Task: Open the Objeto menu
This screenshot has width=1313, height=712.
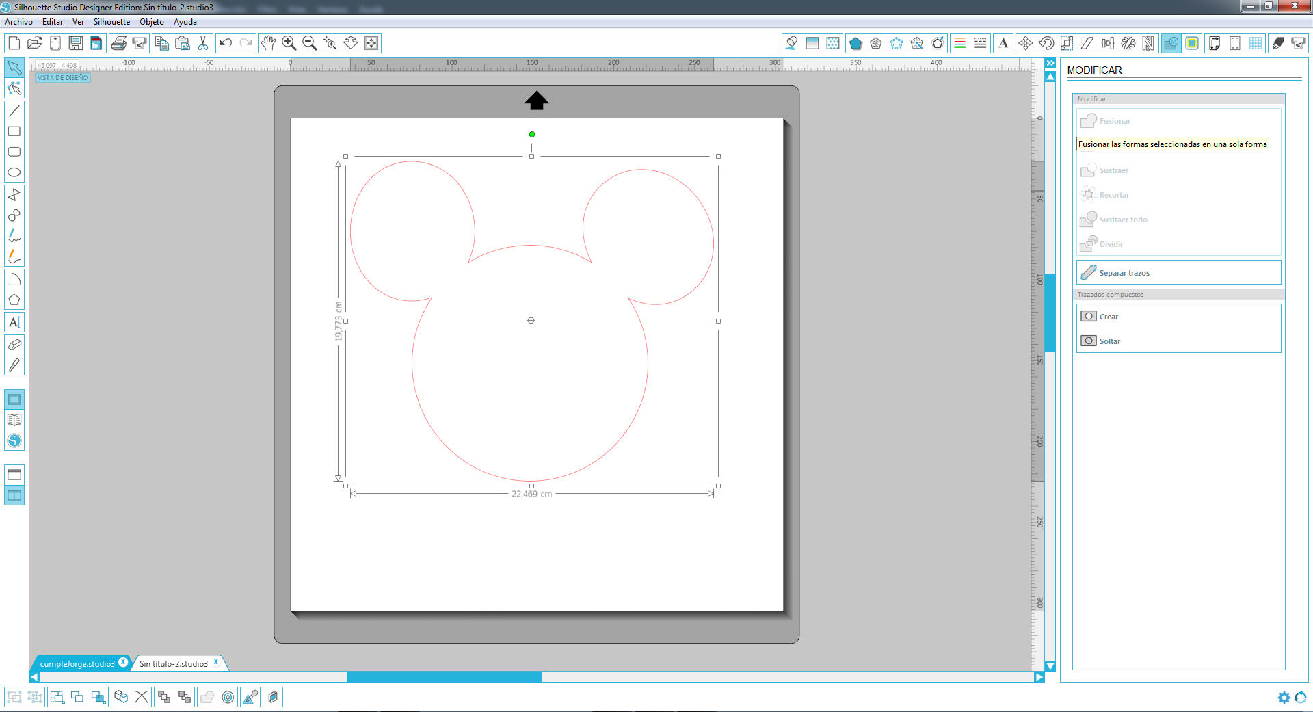Action: point(152,22)
